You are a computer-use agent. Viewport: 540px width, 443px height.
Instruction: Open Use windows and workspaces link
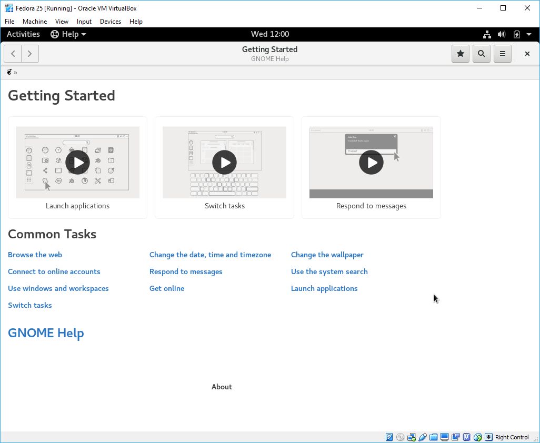pyautogui.click(x=58, y=288)
